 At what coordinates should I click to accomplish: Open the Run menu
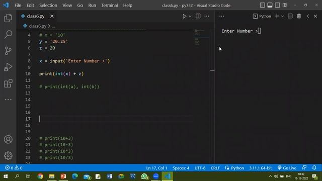point(92,6)
